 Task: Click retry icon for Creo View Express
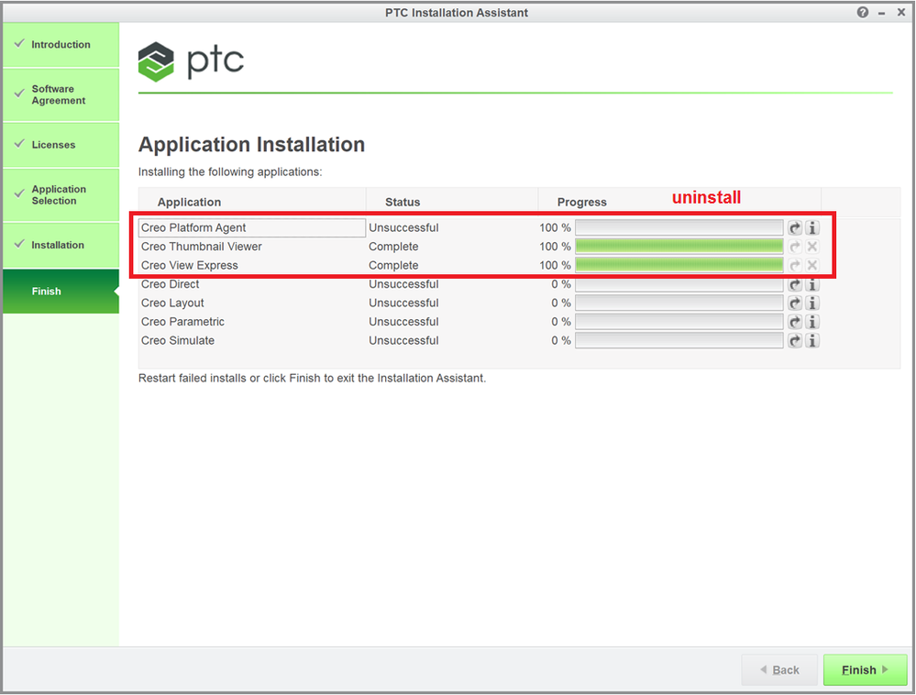[x=794, y=265]
